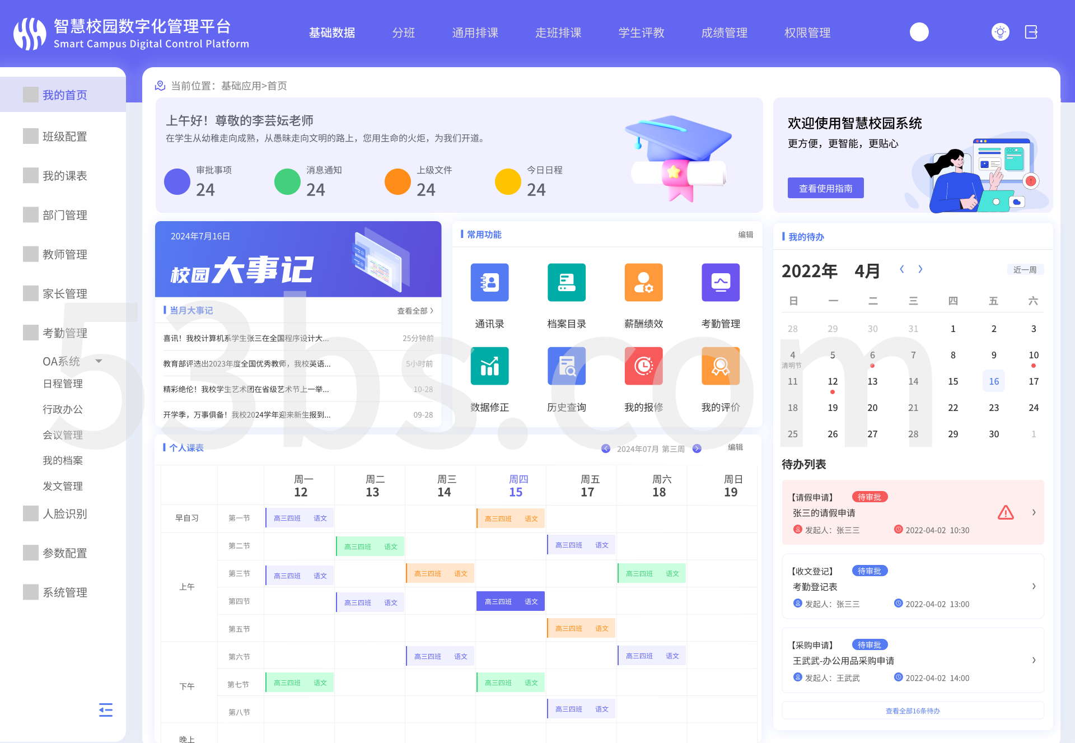Click the yellow 今日日程 circle
This screenshot has width=1075, height=743.
[x=508, y=181]
